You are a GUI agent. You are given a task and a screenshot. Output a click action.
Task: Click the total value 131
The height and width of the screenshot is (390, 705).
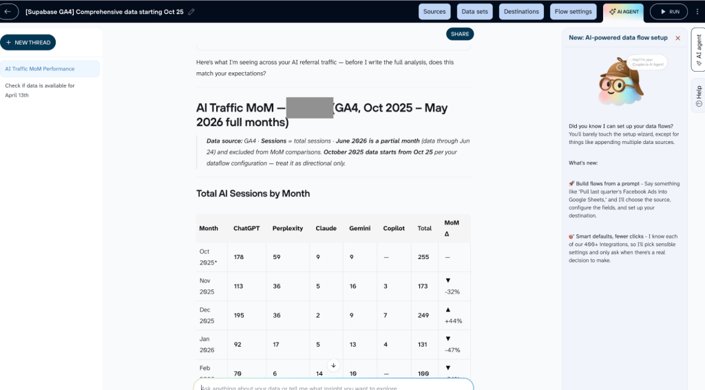click(422, 345)
